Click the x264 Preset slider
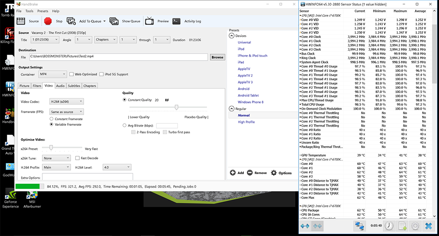Screen dimensions: 439x236 (62, 147)
